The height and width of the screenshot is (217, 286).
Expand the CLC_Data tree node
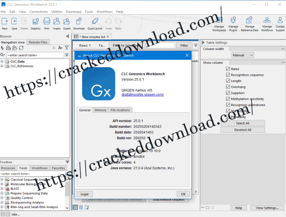[2, 61]
